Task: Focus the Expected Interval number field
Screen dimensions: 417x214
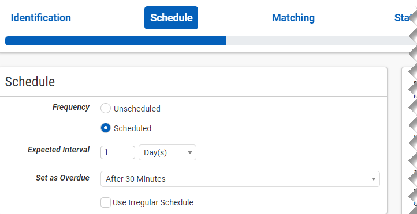Action: pos(118,152)
